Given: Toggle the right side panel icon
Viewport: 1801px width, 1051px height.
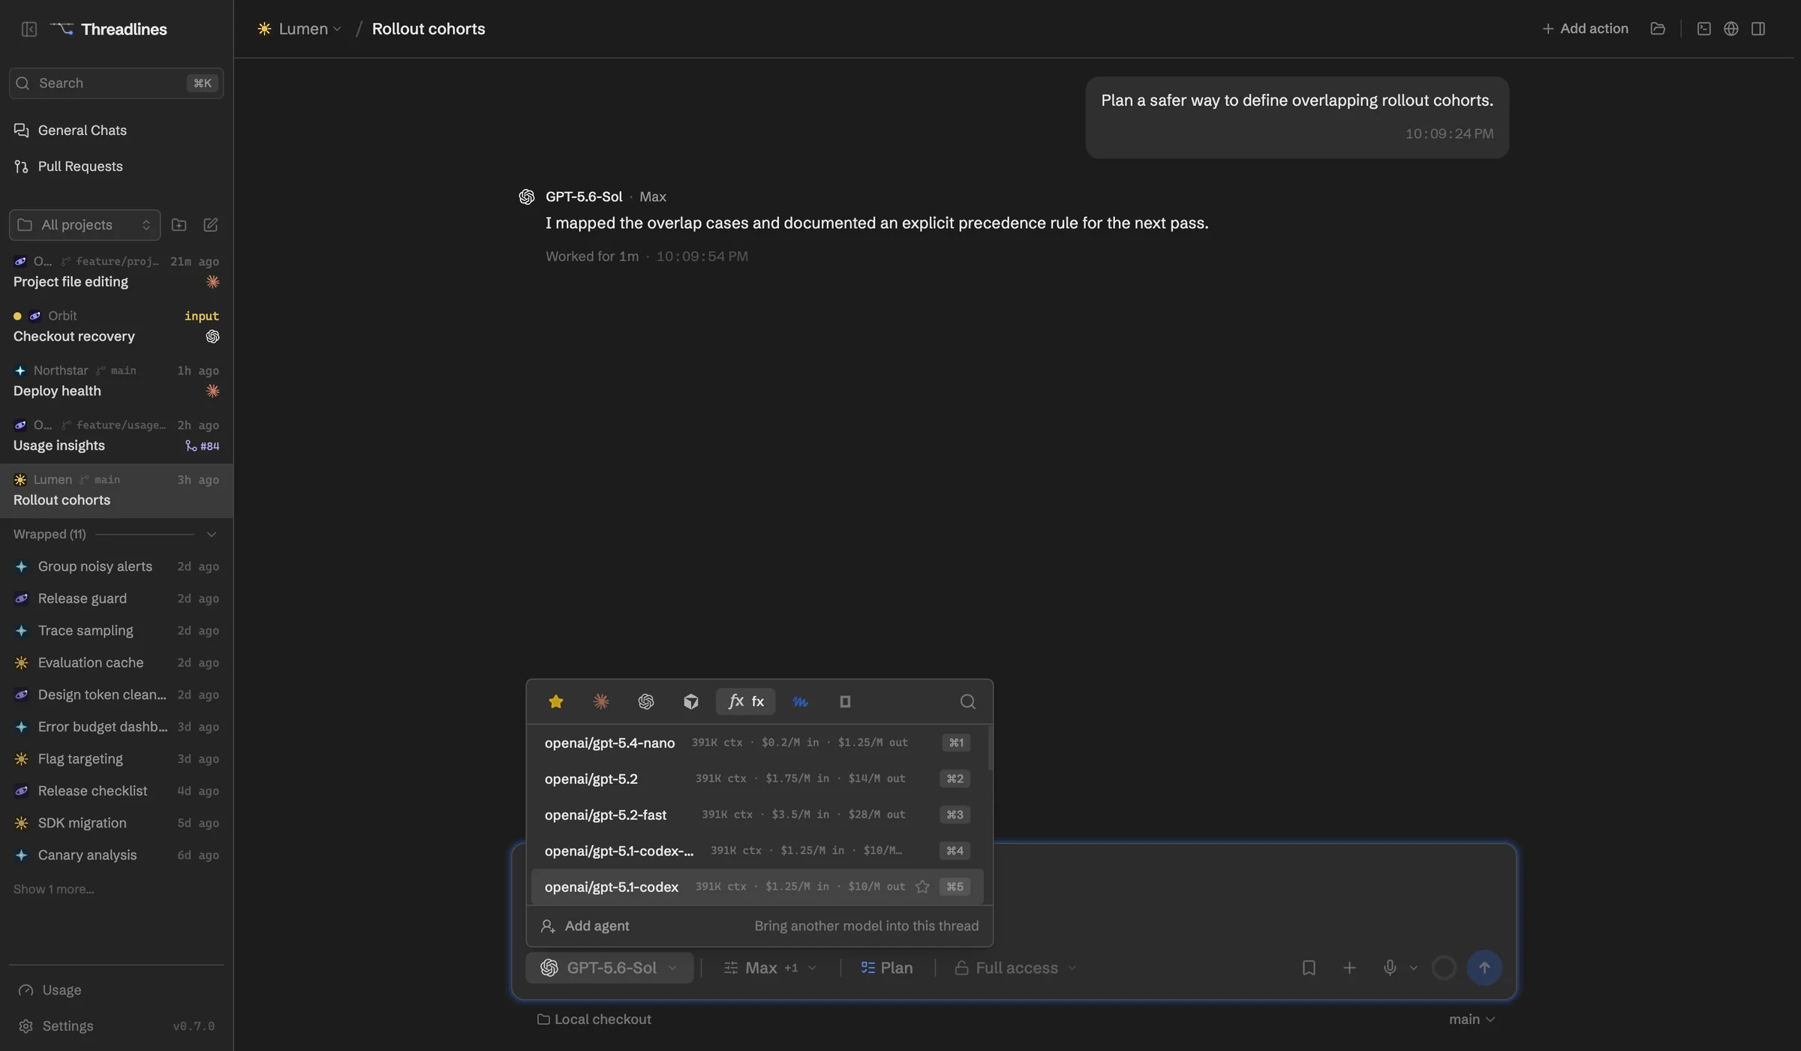Looking at the screenshot, I should (1757, 29).
